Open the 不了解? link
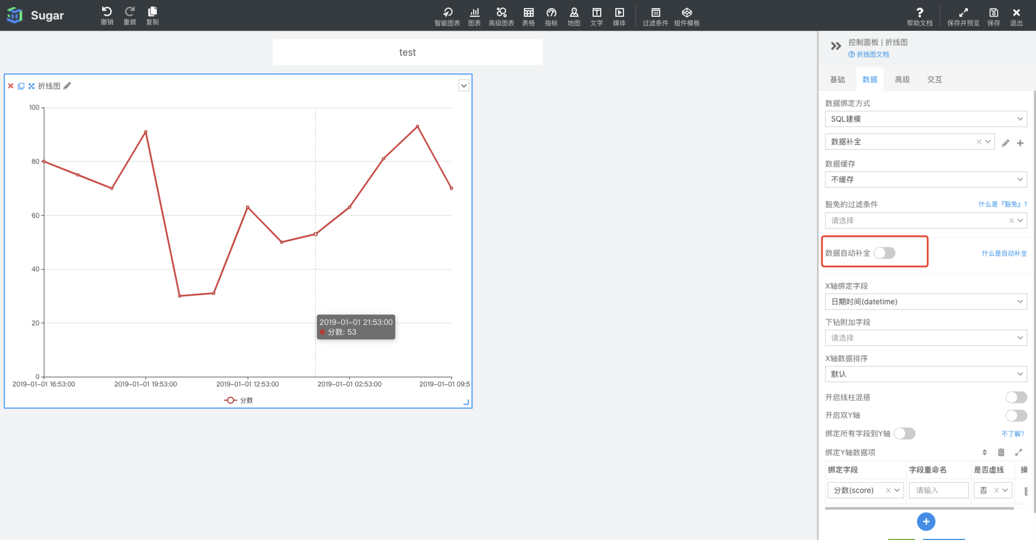The image size is (1036, 540). pyautogui.click(x=1013, y=434)
